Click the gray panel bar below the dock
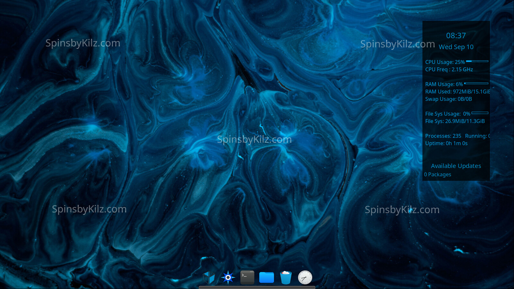Image resolution: width=514 pixels, height=289 pixels. coord(257,287)
